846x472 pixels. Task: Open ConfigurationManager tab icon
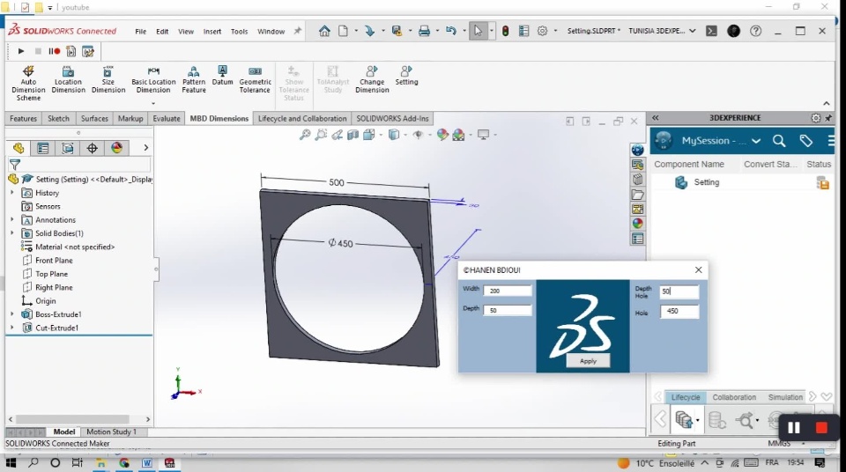[68, 148]
